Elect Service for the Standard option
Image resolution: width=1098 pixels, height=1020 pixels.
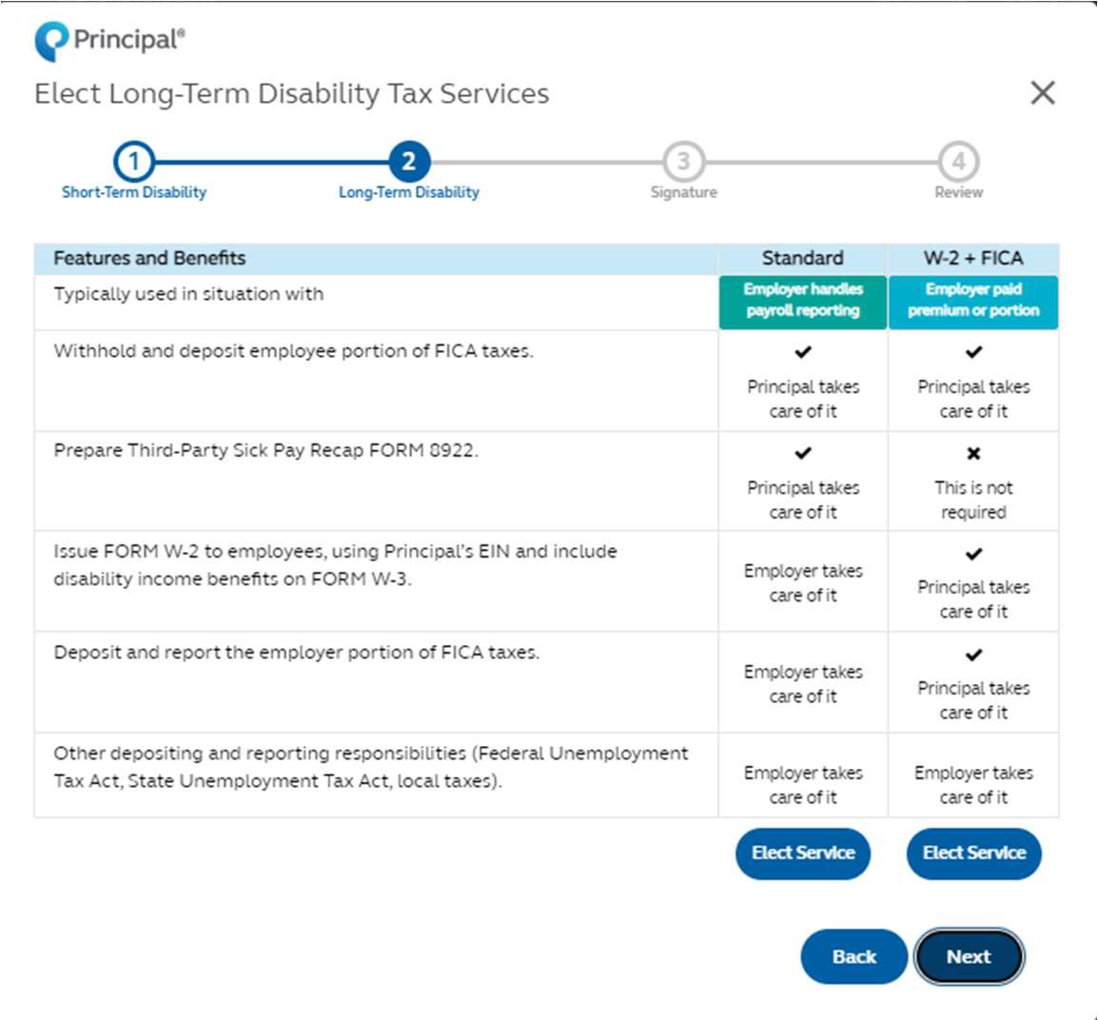[x=802, y=853]
